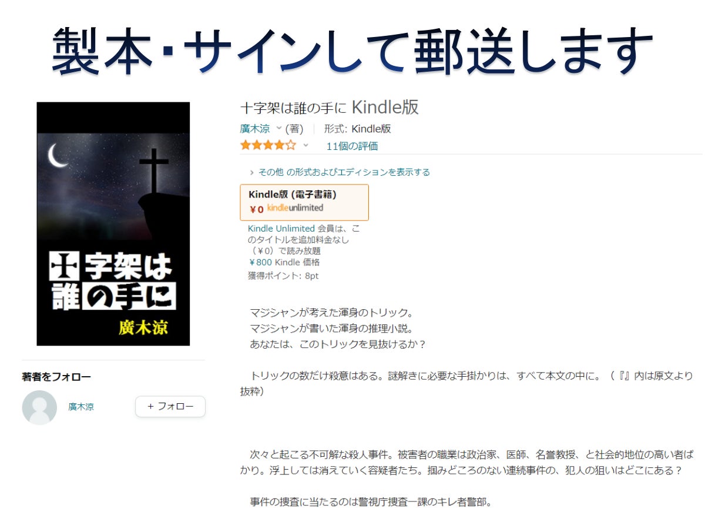Image resolution: width=705 pixels, height=529 pixels.
Task: Expand the rating breakdown arrow beside the stars
Action: 305,145
